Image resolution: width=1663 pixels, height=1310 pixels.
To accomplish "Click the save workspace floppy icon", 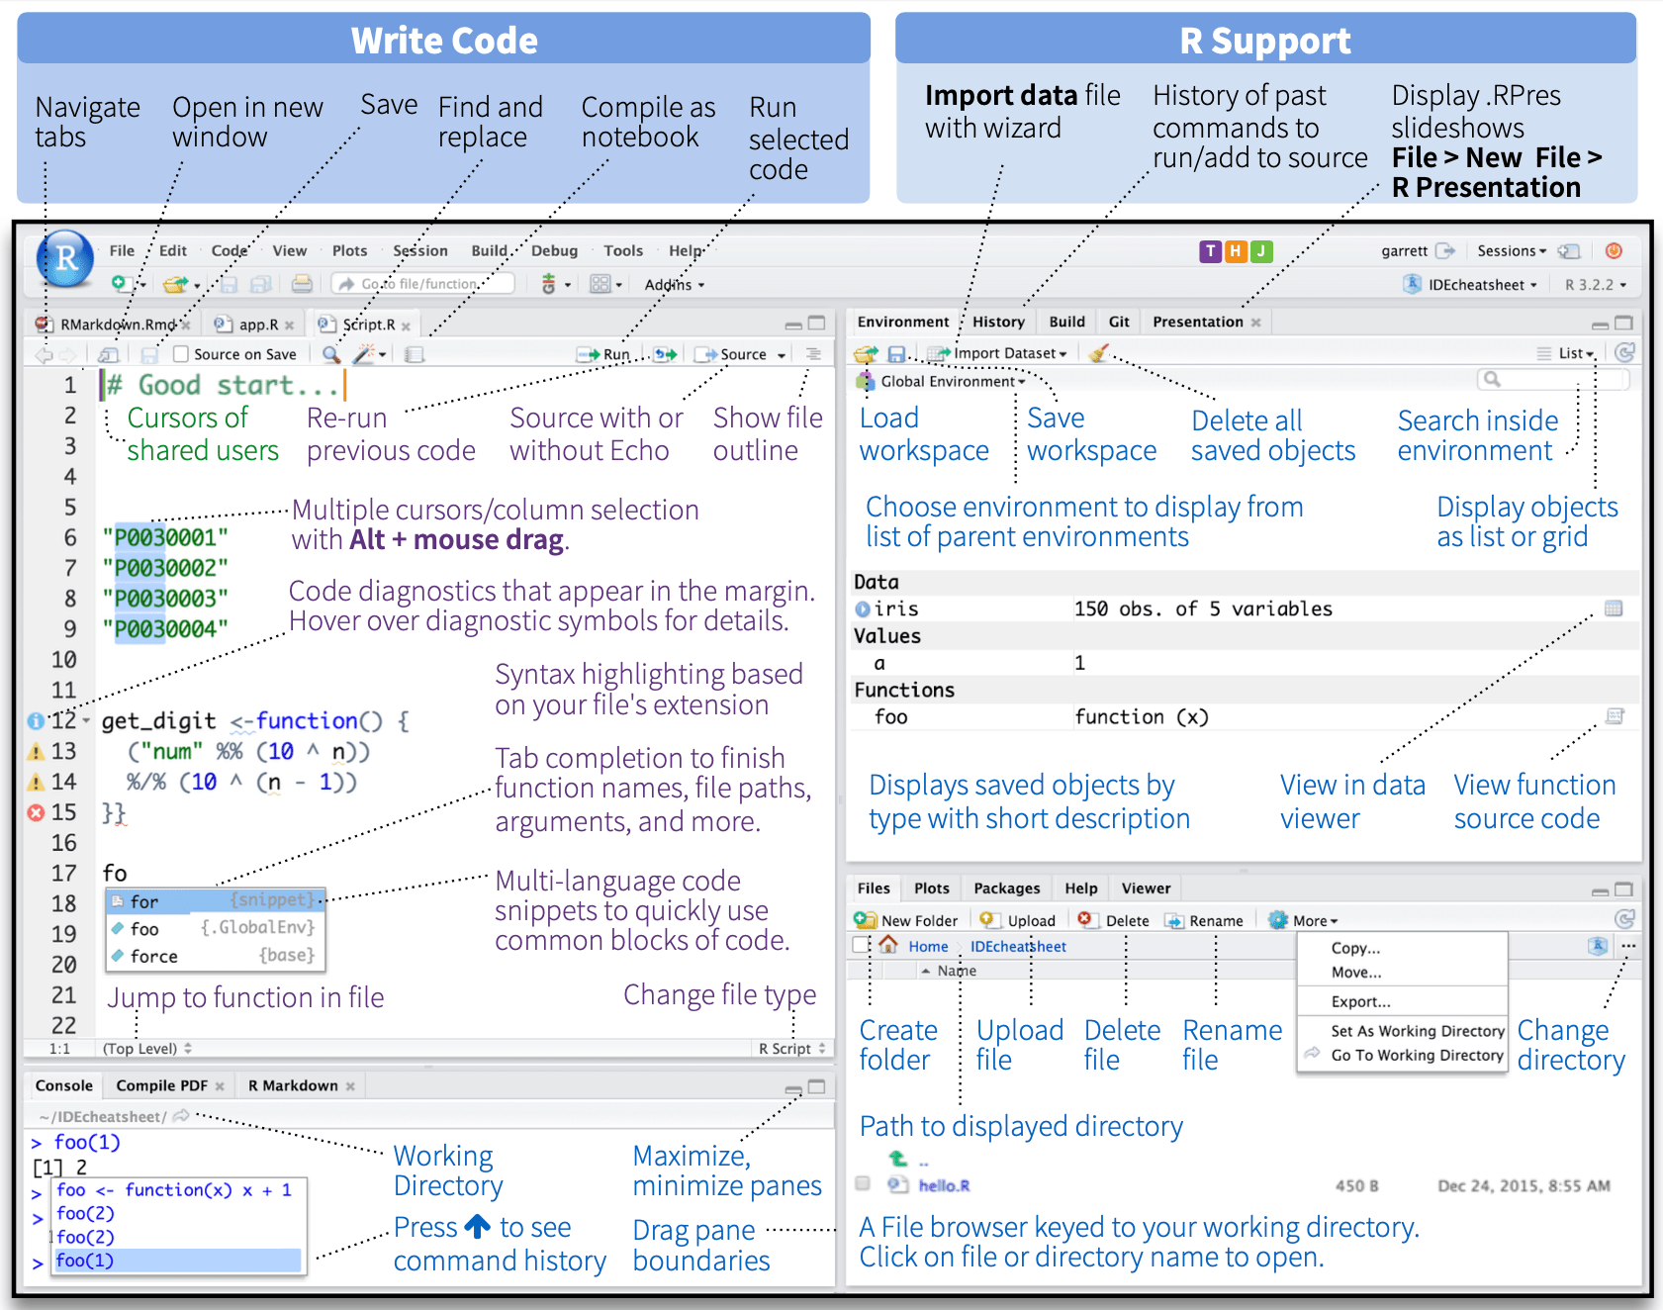I will pyautogui.click(x=896, y=353).
